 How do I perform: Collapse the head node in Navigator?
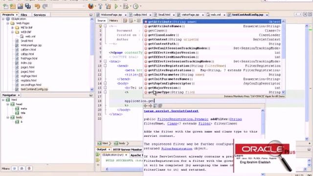[x=8, y=104]
